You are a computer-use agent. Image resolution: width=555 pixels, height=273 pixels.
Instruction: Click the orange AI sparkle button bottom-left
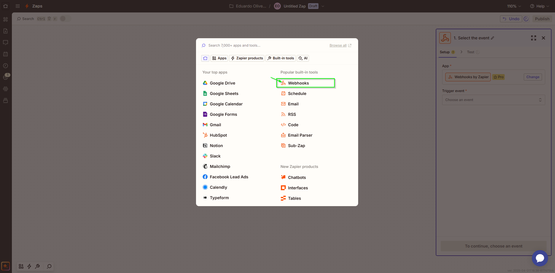(6, 266)
